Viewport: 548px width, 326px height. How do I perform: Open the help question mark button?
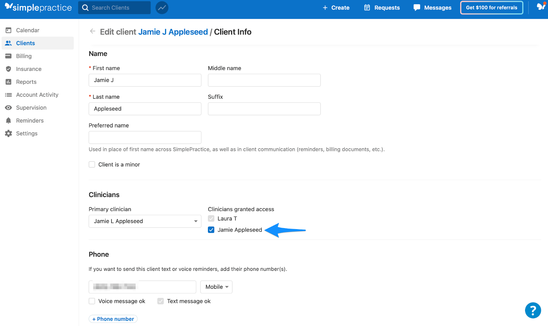[533, 310]
